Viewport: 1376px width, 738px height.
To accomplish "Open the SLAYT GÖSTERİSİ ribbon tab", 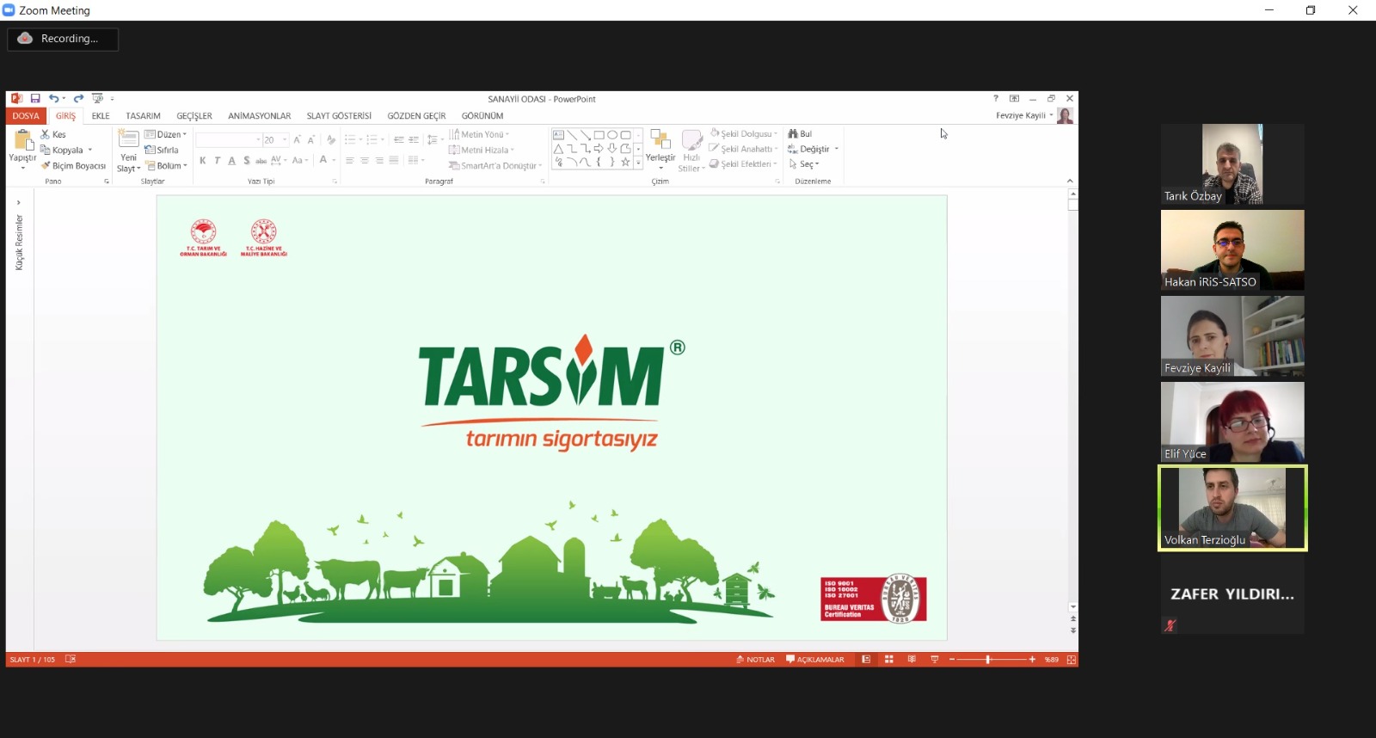I will (339, 116).
